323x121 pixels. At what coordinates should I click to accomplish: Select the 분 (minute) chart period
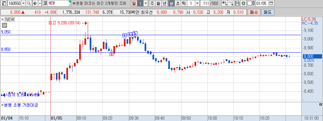tap(171, 3)
